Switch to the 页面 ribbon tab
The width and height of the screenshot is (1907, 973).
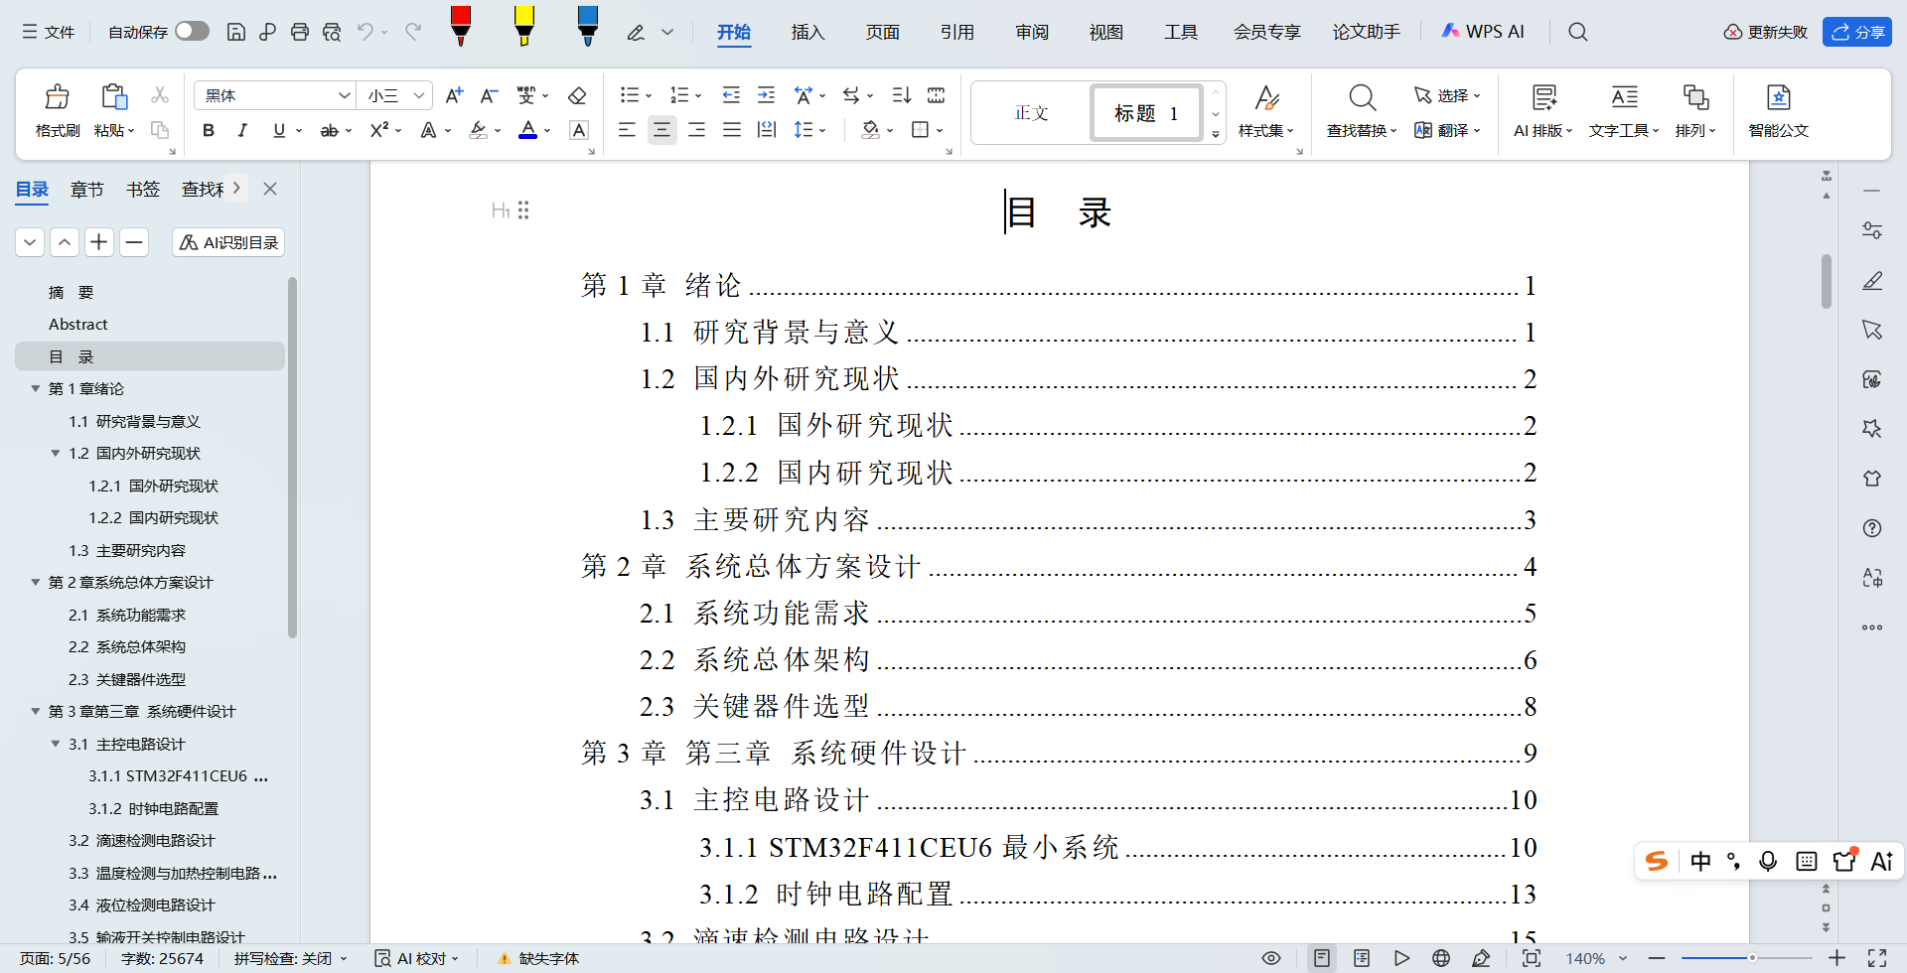click(x=882, y=32)
